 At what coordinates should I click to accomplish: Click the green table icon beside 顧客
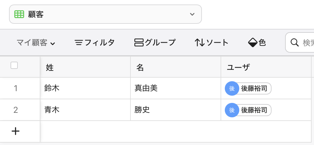pyautogui.click(x=19, y=14)
